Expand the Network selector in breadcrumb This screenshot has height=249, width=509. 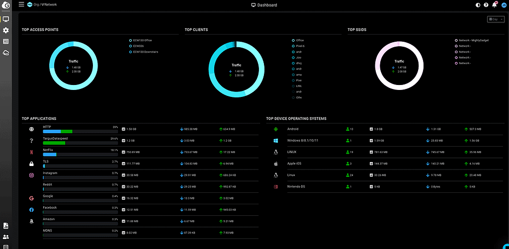click(x=49, y=4)
